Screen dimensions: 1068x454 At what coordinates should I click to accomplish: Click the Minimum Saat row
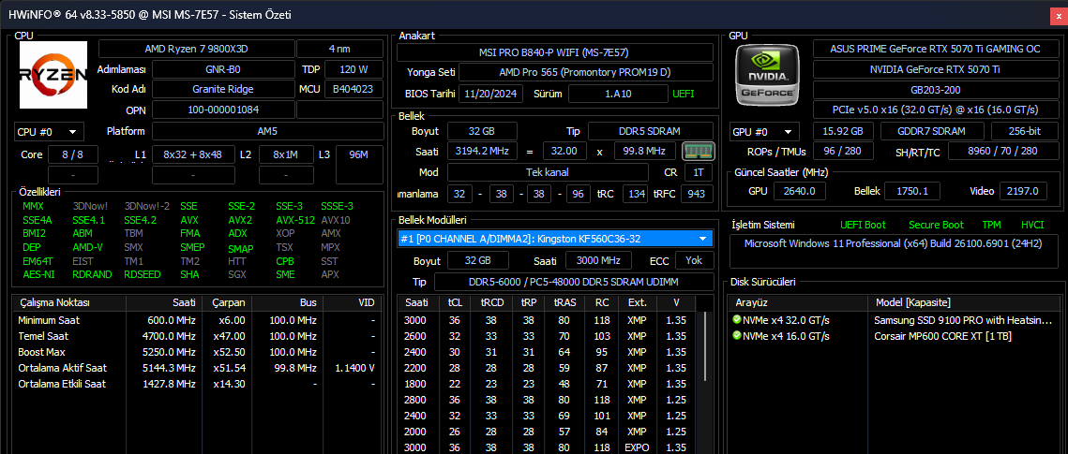click(197, 320)
